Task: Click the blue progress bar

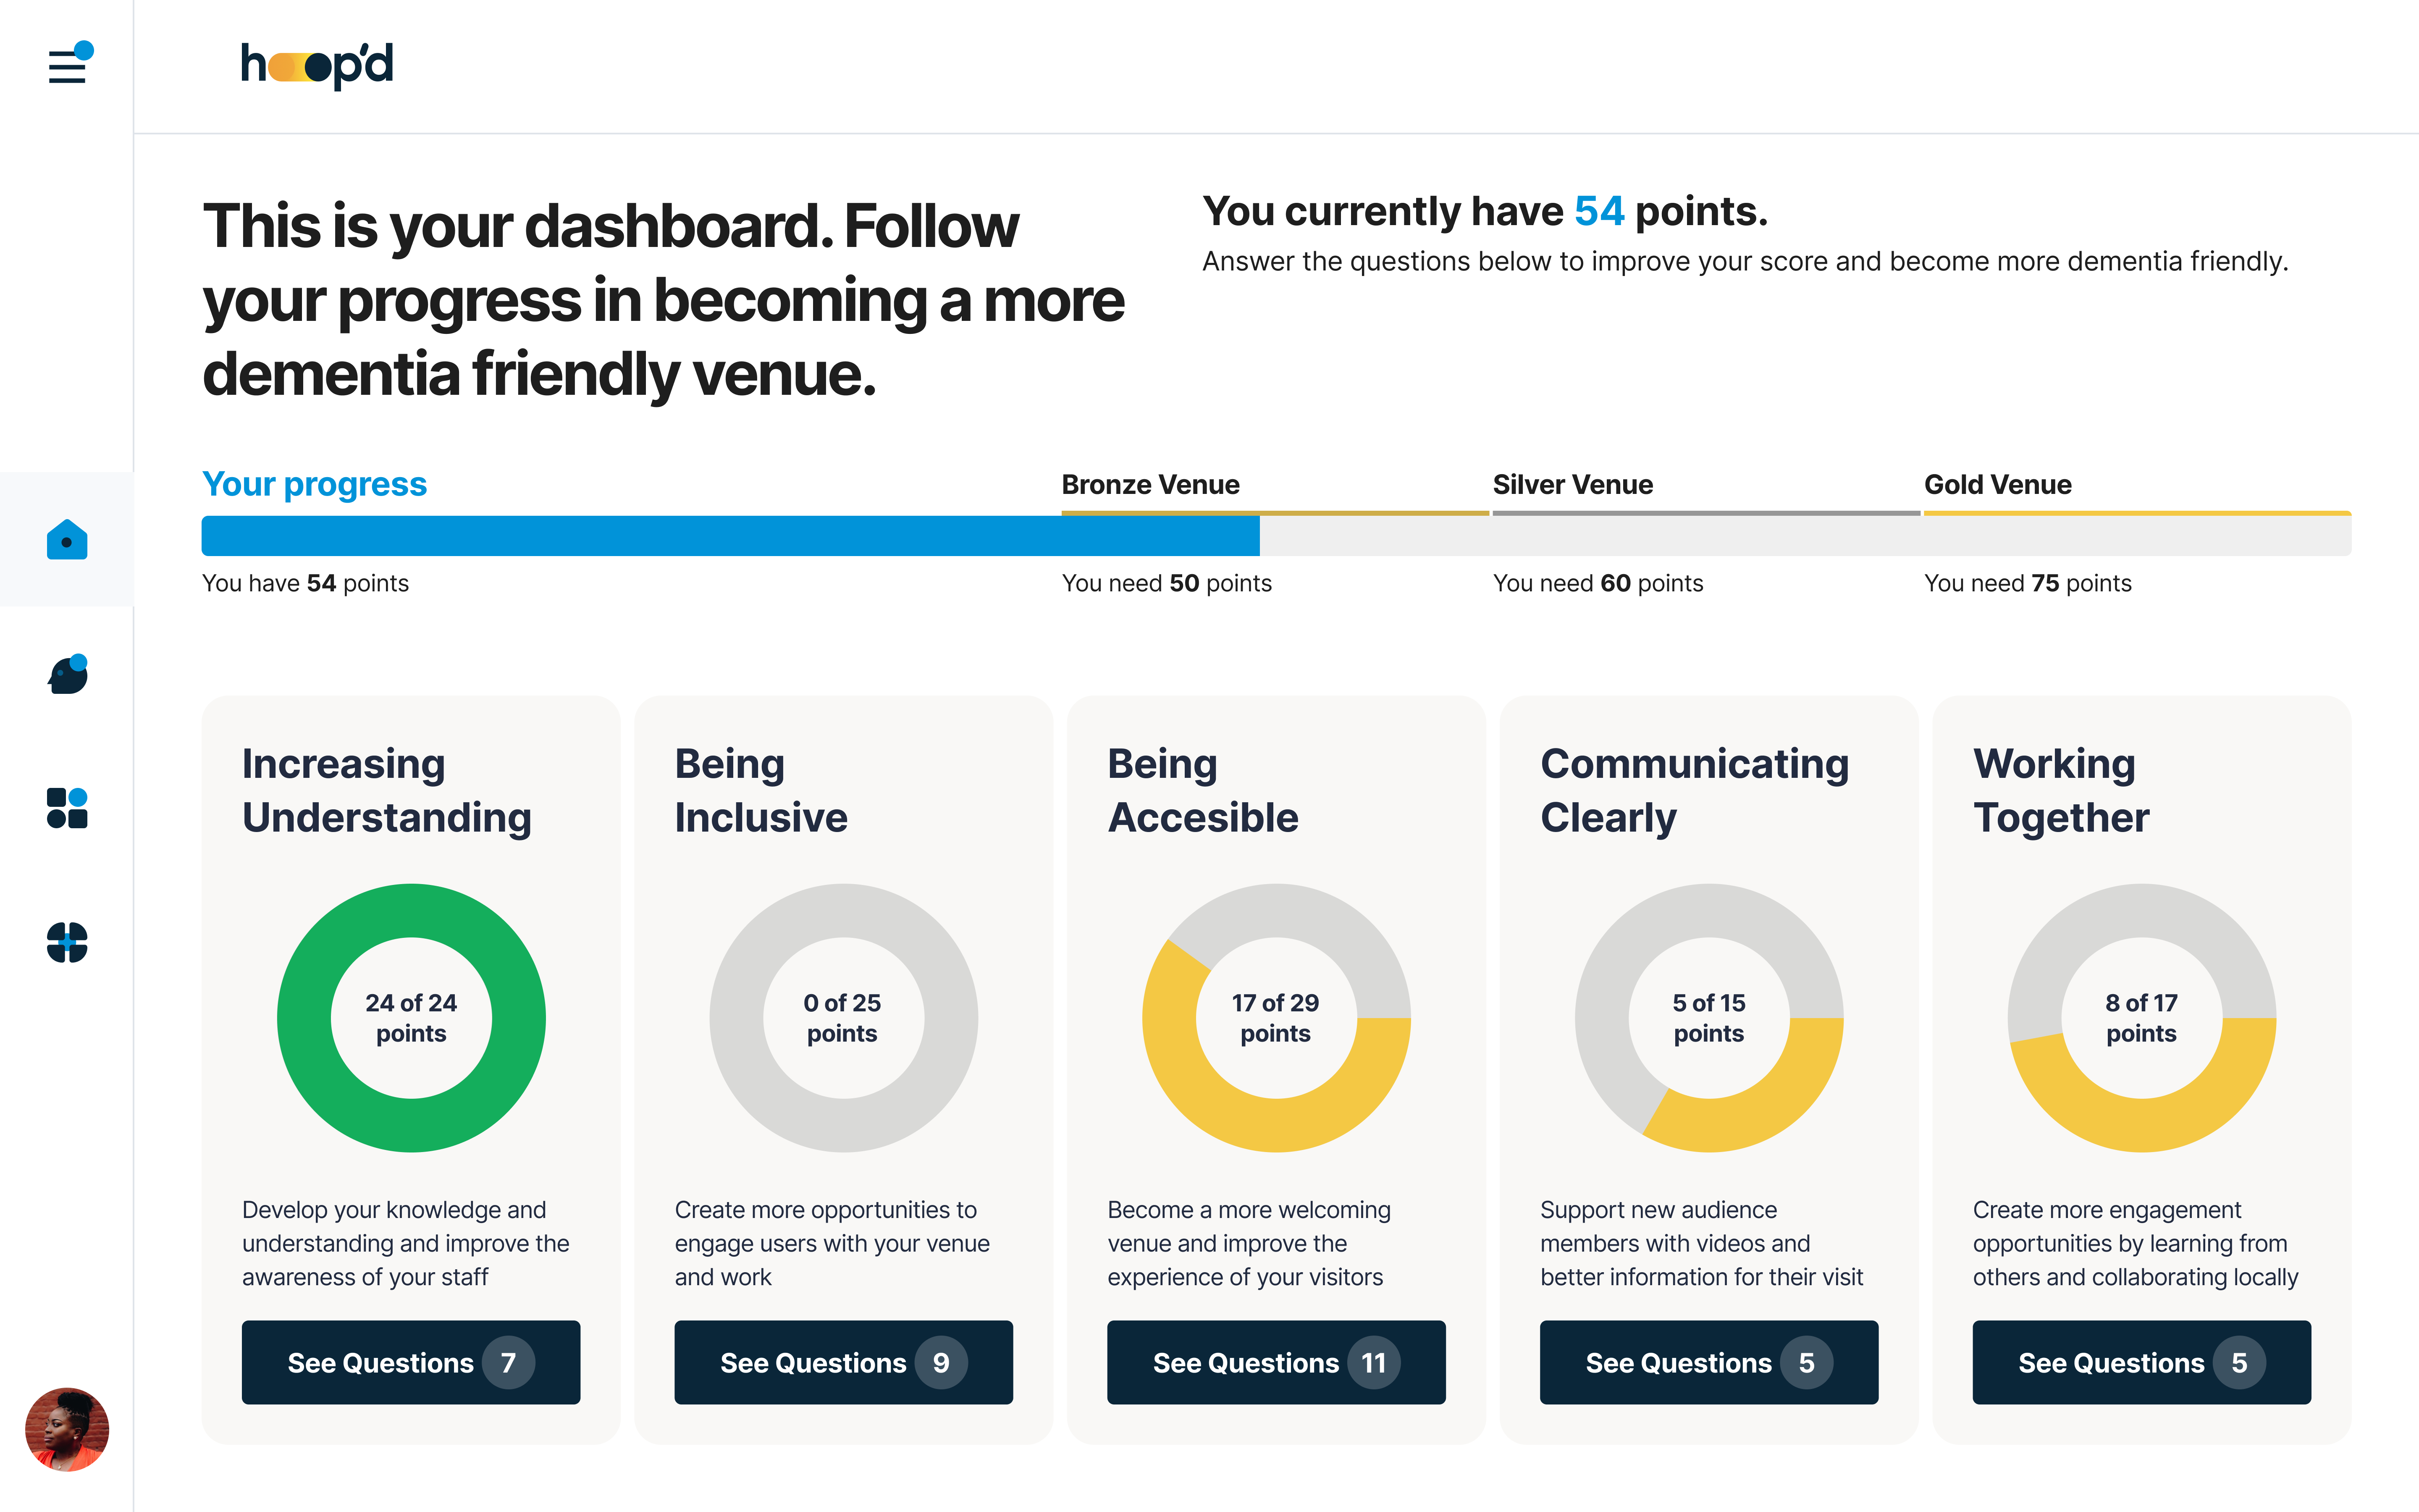Action: pos(731,536)
